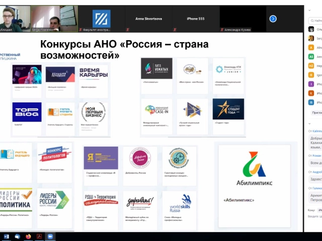Click the Доброволец России card
Viewport: 322px width, 241px height.
(x=140, y=166)
